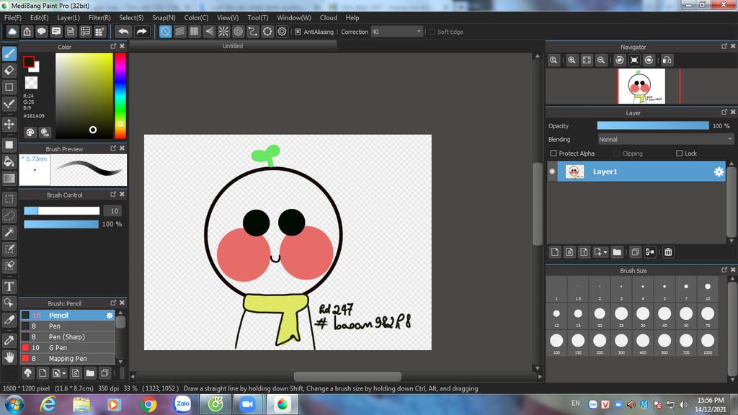
Task: Adjust the layer Opacity slider
Action: pos(653,125)
